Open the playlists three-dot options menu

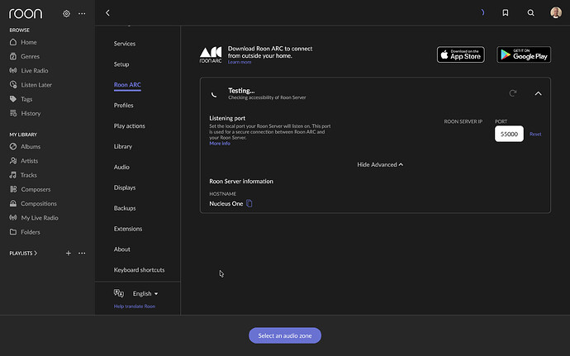pyautogui.click(x=82, y=253)
